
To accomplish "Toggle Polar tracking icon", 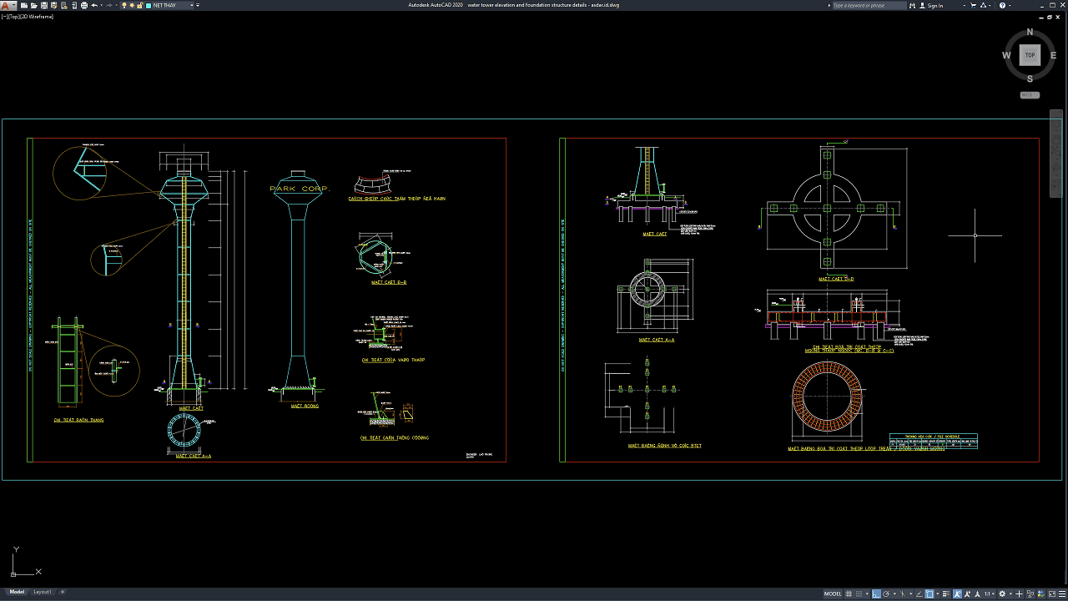I will pyautogui.click(x=886, y=594).
